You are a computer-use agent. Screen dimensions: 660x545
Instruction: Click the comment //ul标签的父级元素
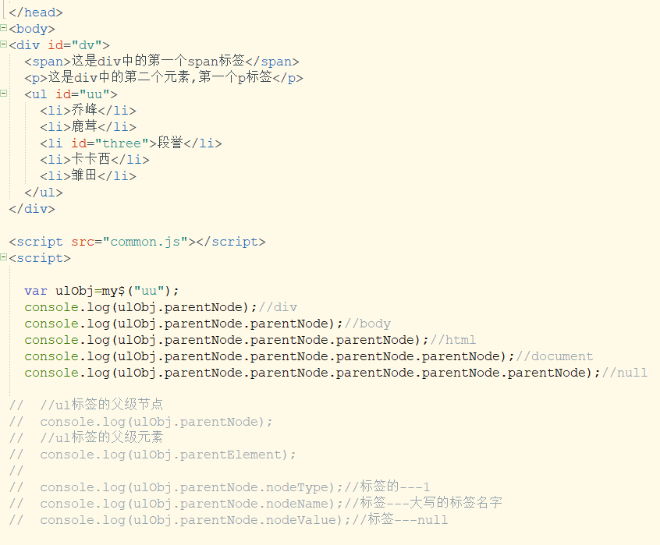(101, 437)
